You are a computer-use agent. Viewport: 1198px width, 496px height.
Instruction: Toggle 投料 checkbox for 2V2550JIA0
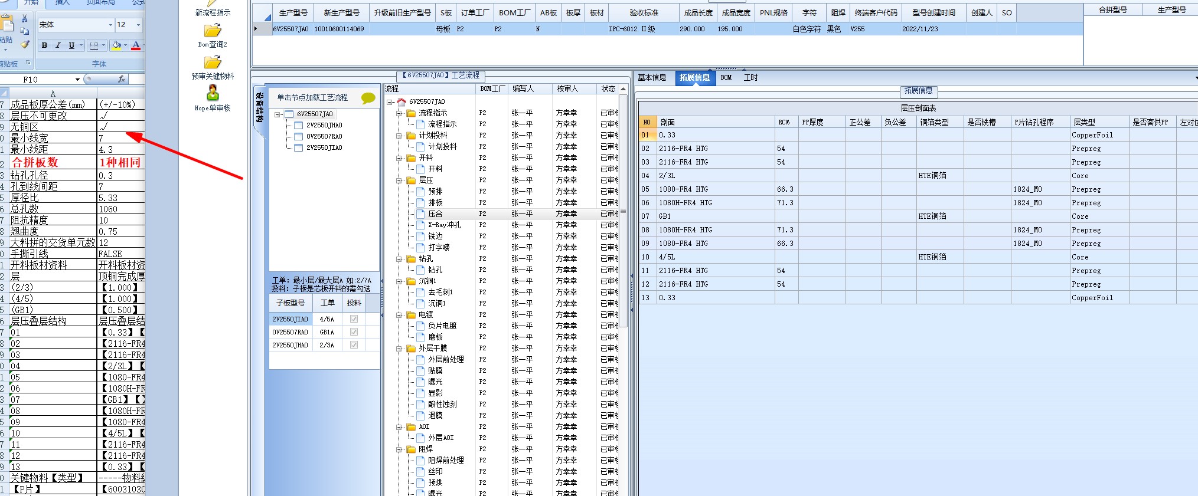click(x=354, y=319)
